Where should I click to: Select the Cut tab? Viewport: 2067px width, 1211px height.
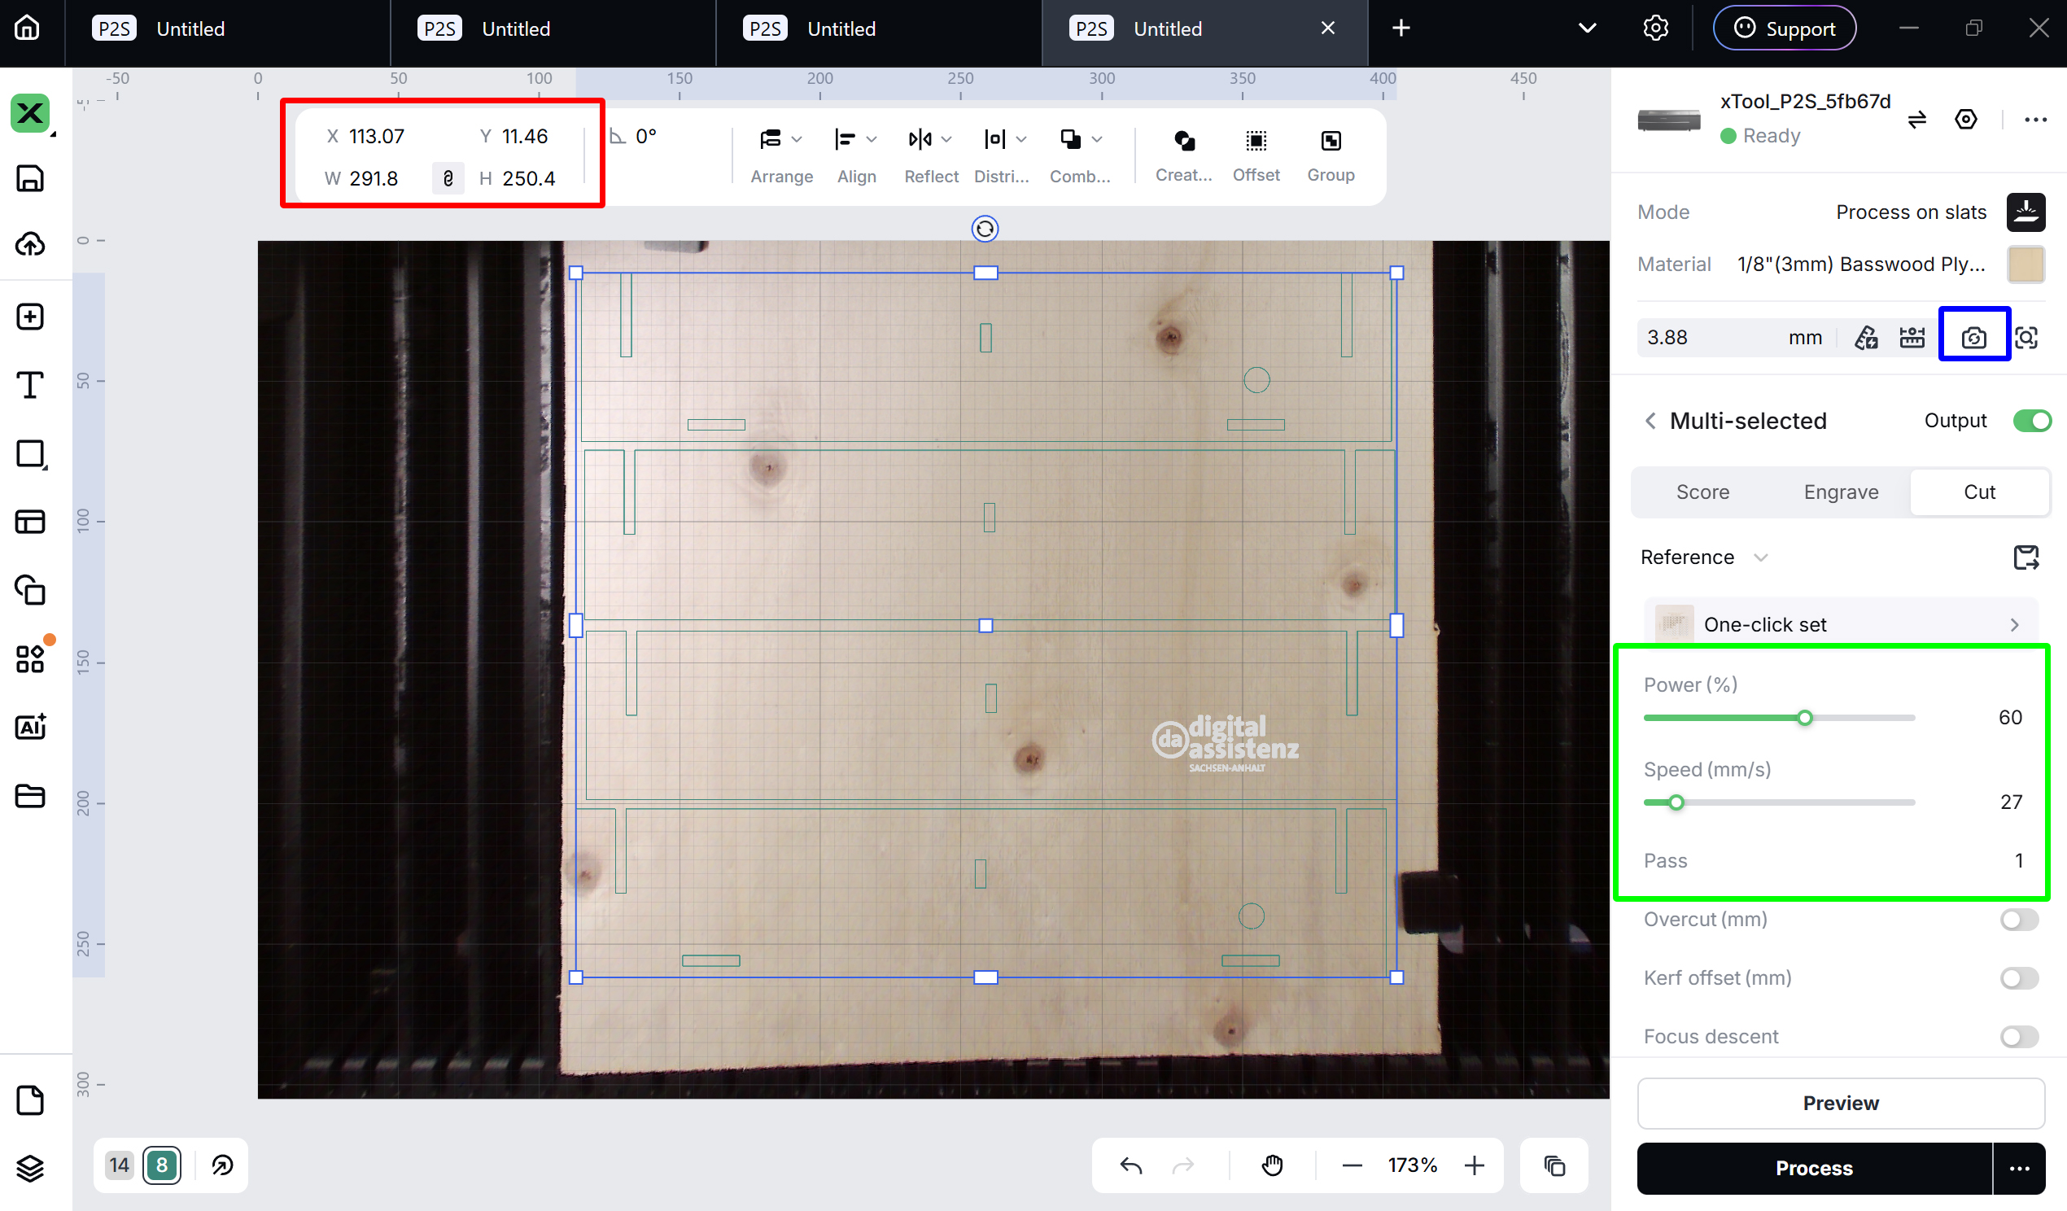(x=1978, y=492)
